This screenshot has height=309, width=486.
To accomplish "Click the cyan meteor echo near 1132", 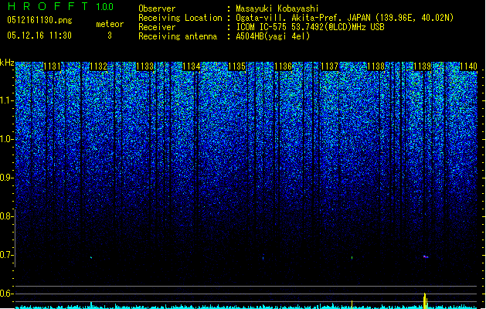I will [91, 257].
